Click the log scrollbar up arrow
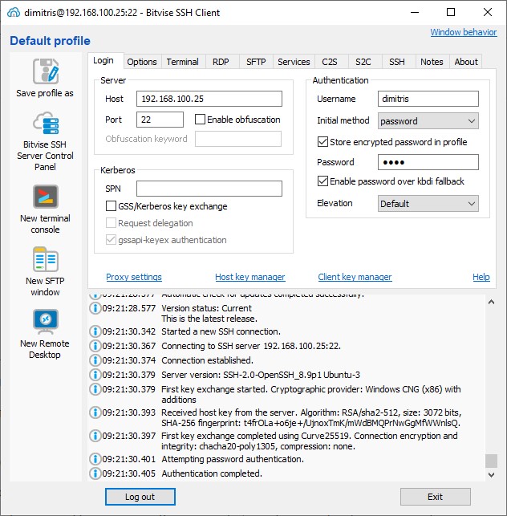 [491, 302]
